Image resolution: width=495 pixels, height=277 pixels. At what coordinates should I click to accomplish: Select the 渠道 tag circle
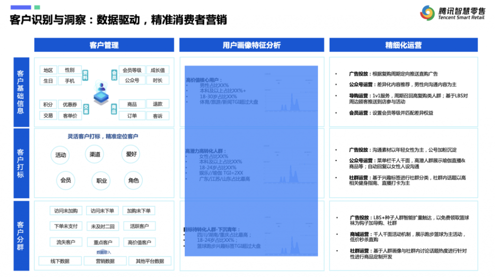tap(95, 154)
